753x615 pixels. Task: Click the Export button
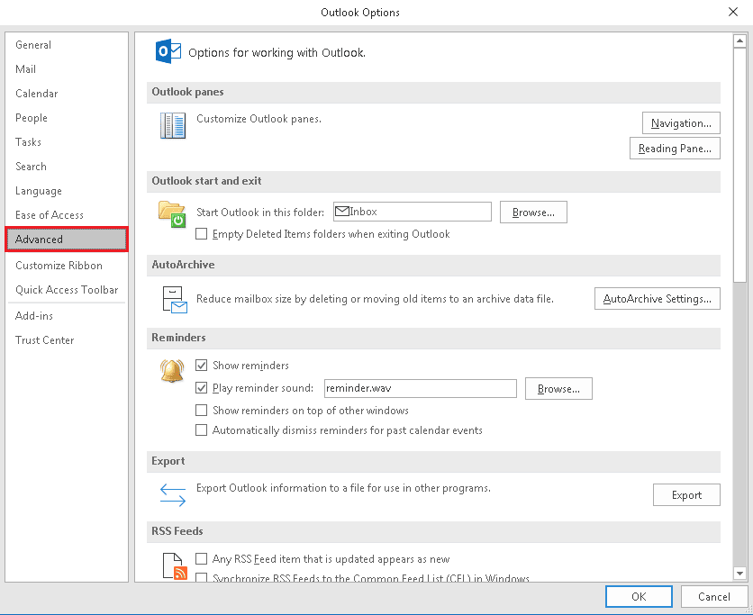point(686,495)
